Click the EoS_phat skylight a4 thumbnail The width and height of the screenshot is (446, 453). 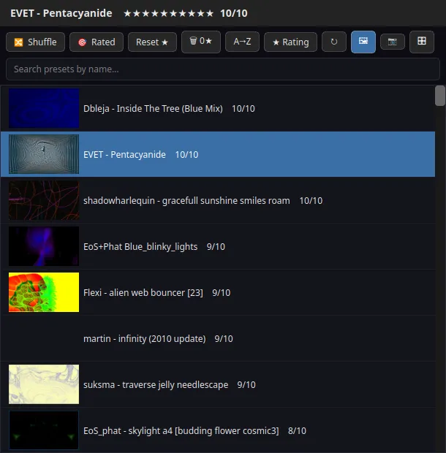pos(44,430)
